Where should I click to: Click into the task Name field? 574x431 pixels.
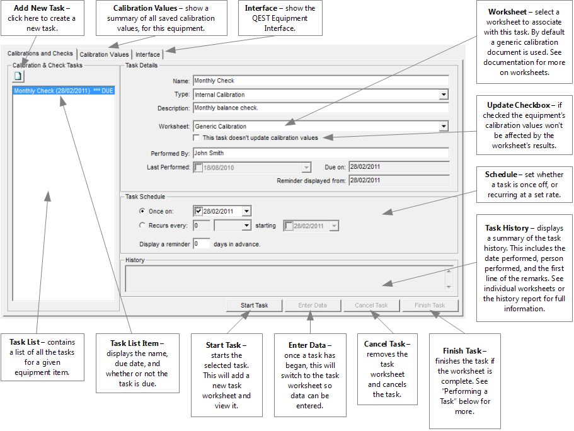(320, 81)
